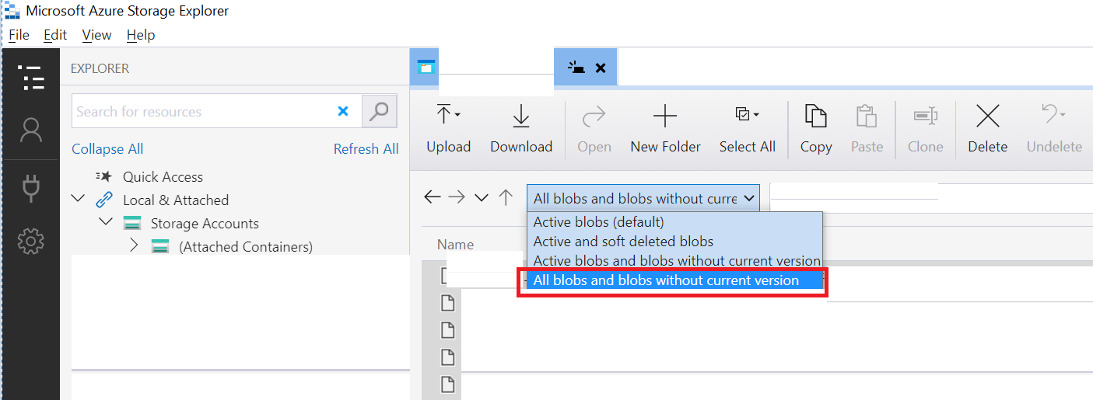Choose Active blobs and blobs without current version
Image resolution: width=1093 pixels, height=400 pixels.
click(674, 261)
